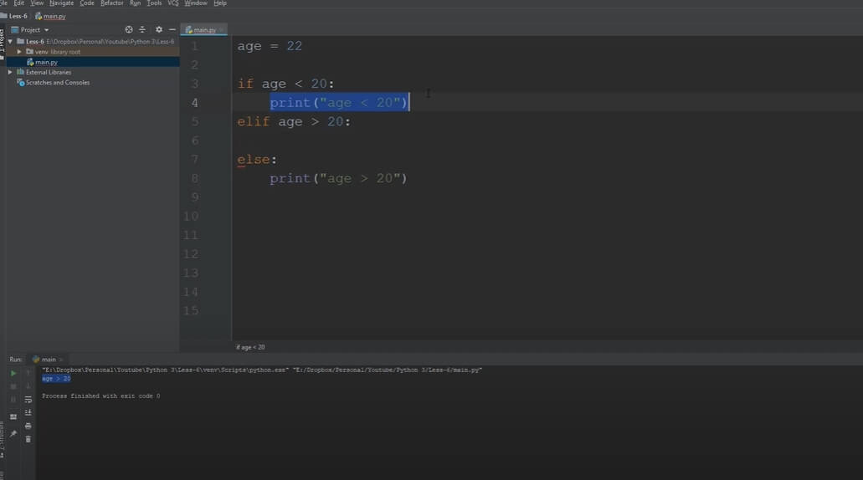This screenshot has height=480, width=863.
Task: Open the Tools menu
Action: pyautogui.click(x=154, y=3)
